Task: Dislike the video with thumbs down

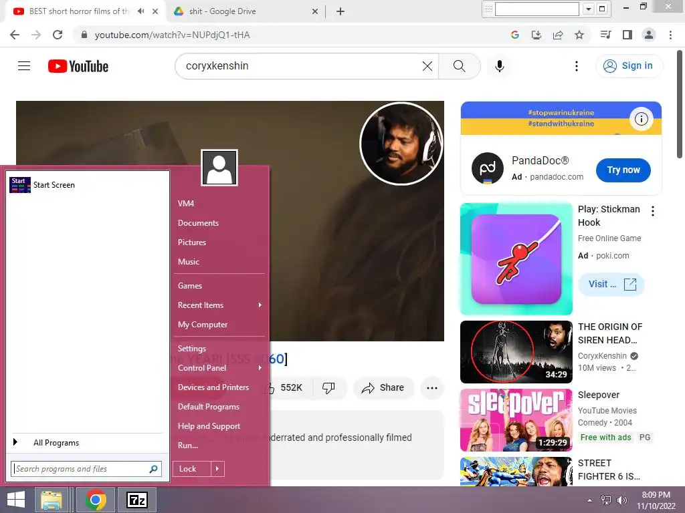Action: (x=328, y=387)
